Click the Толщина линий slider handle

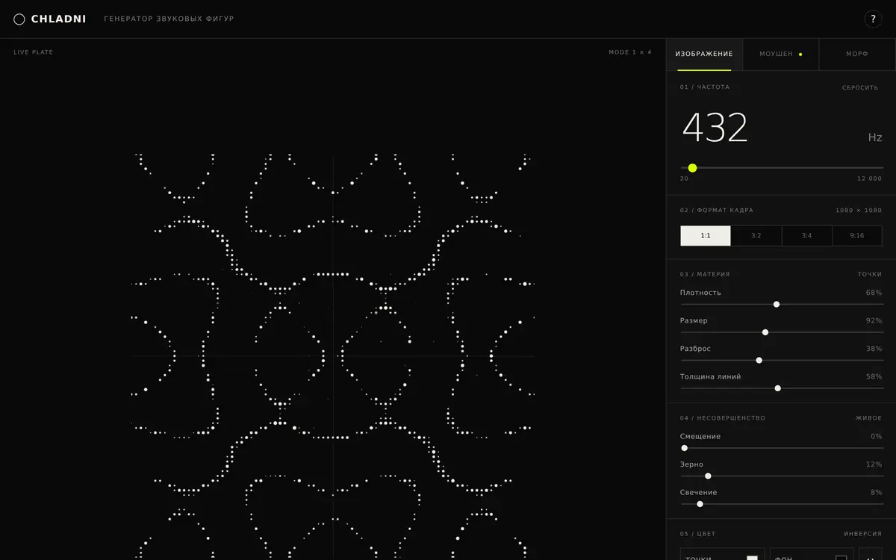(x=778, y=388)
